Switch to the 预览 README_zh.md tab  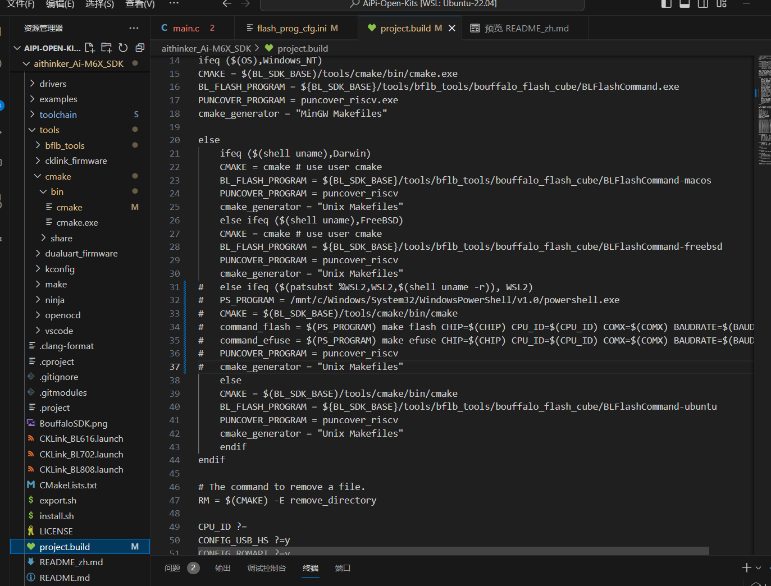click(524, 28)
